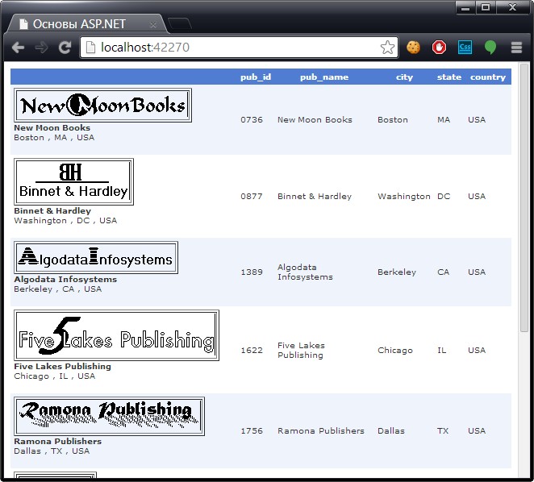534x482 pixels.
Task: Click the vertical scrollbar thumb
Action: coord(524,197)
